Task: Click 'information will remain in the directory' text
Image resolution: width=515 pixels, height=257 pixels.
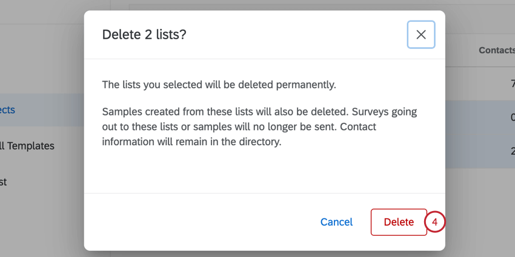Action: (192, 143)
